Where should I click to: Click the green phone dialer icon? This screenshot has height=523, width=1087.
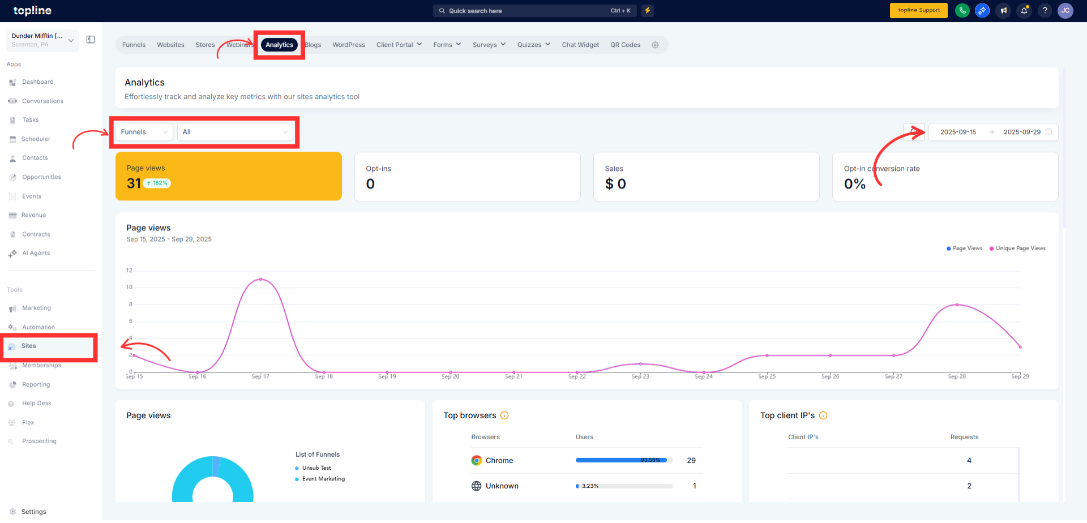[962, 11]
